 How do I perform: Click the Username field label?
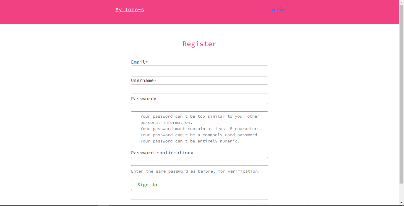(x=143, y=80)
